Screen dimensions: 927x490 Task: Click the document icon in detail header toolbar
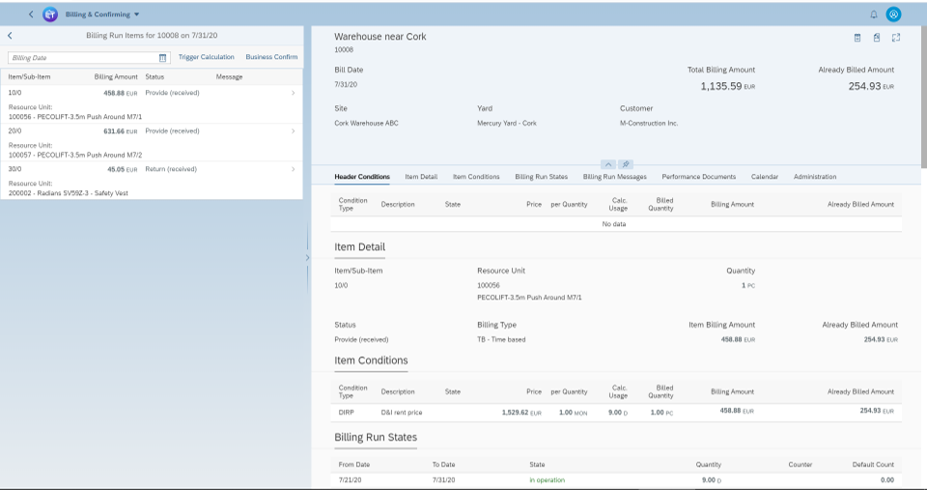[877, 38]
